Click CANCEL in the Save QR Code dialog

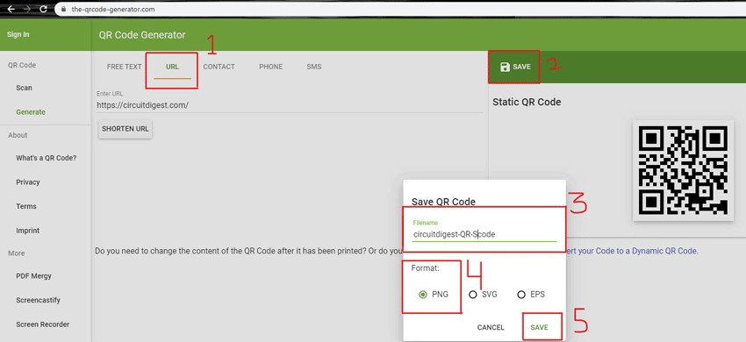pos(491,327)
